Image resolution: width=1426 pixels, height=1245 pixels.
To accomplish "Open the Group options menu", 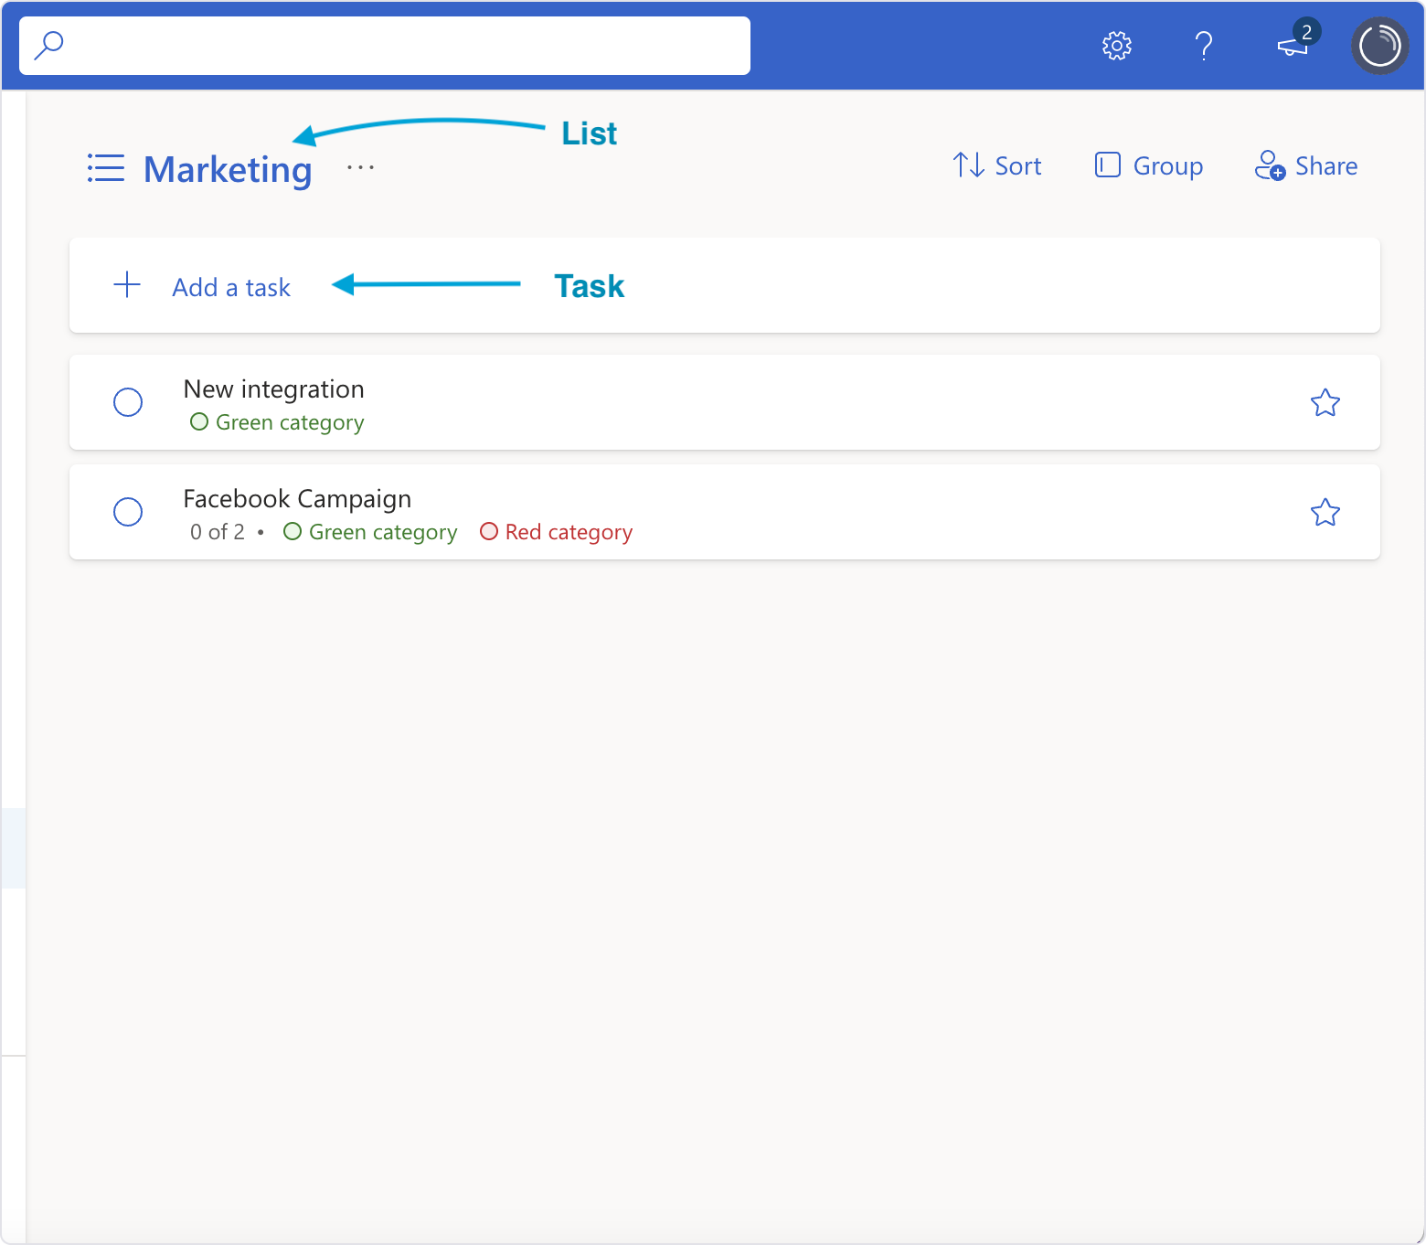I will pos(1149,165).
